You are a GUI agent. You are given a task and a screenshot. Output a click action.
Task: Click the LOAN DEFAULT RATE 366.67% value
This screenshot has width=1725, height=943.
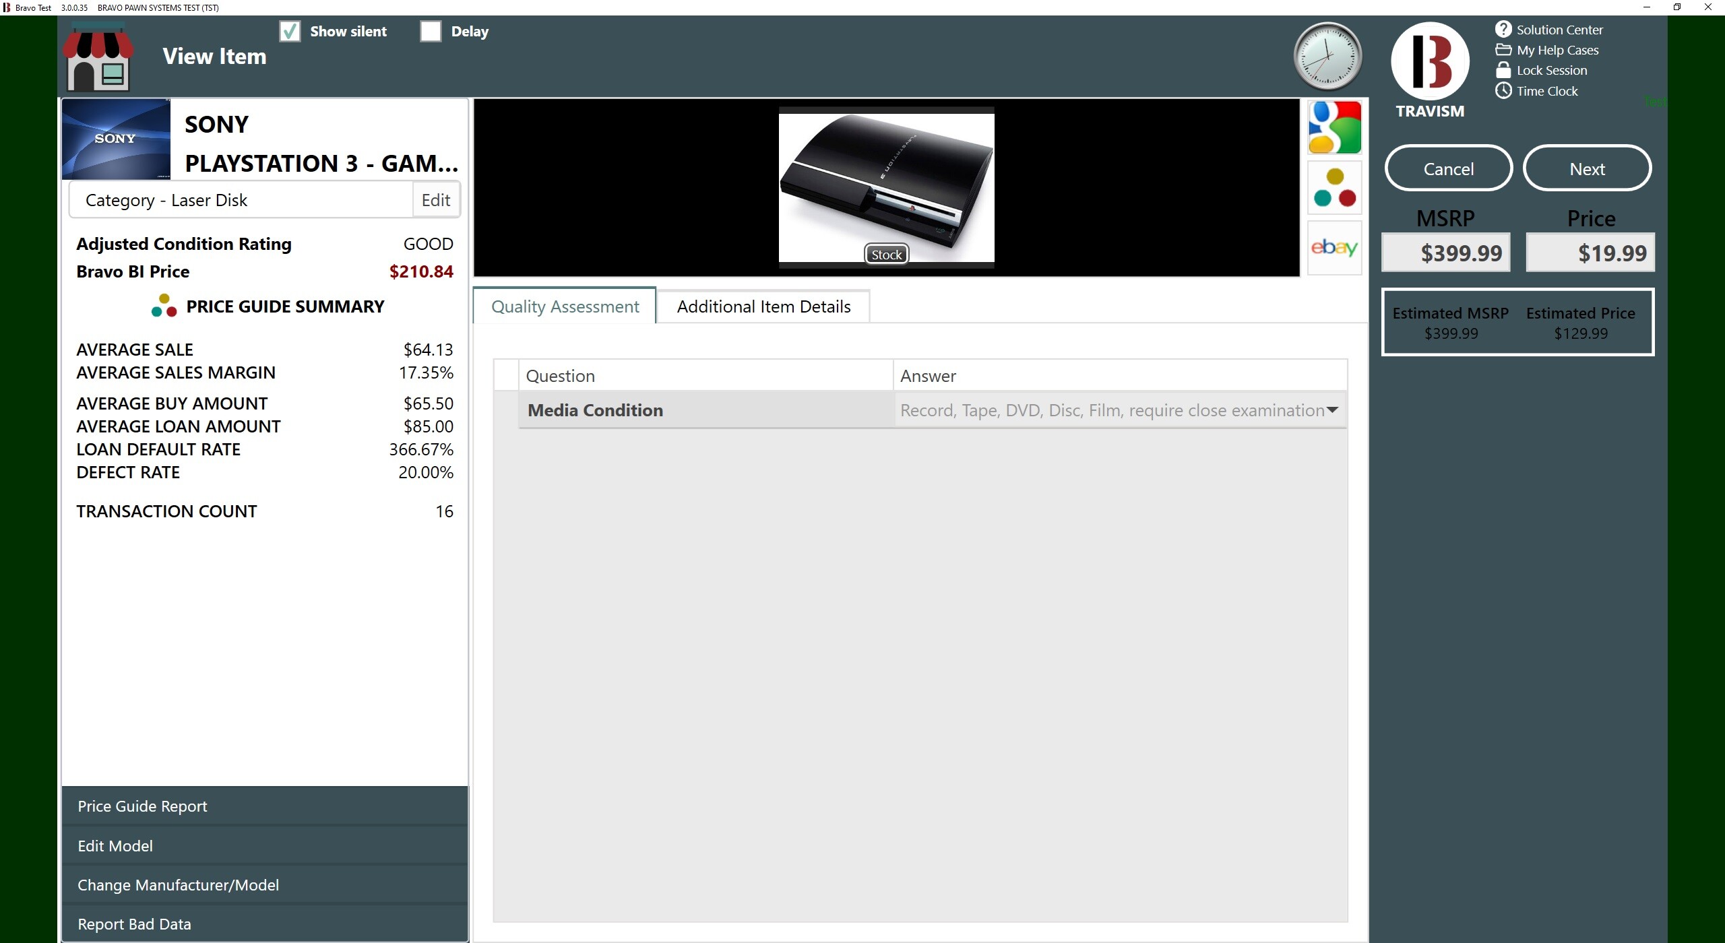tap(421, 449)
